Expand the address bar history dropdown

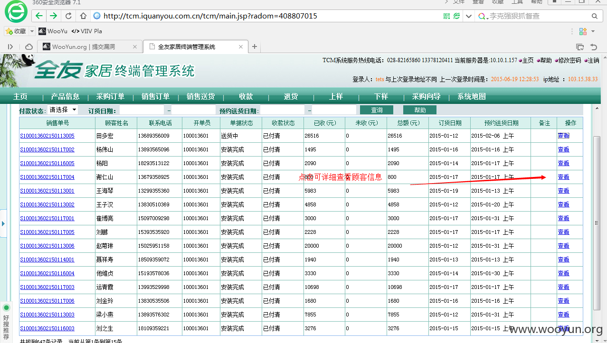point(469,16)
